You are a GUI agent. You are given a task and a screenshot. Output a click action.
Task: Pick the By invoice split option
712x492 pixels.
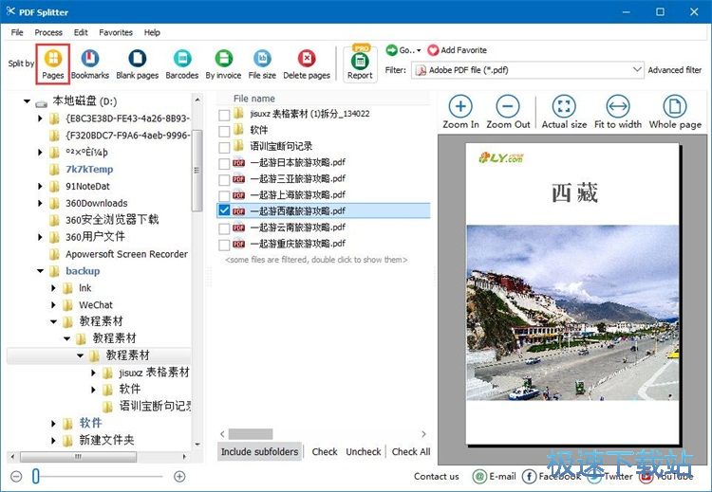[223, 59]
